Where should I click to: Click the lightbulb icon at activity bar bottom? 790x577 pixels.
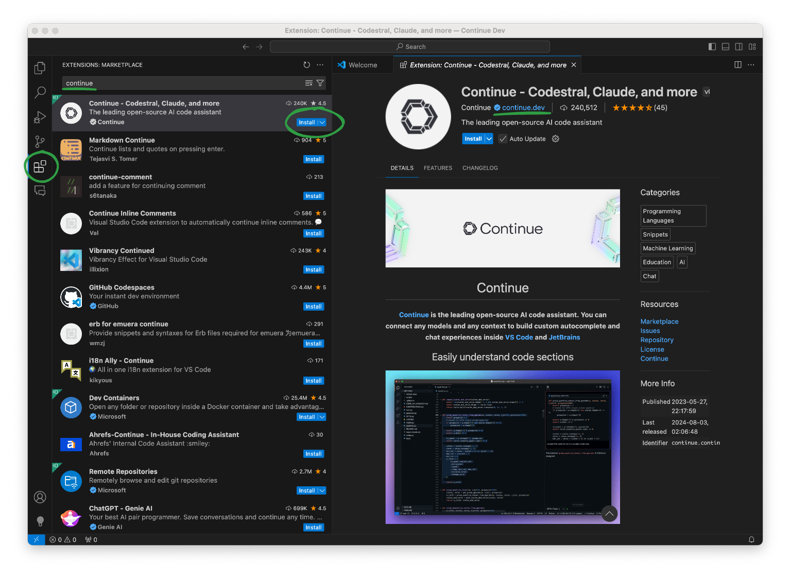click(x=40, y=521)
